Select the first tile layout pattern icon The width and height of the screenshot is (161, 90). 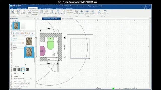click(x=15, y=69)
